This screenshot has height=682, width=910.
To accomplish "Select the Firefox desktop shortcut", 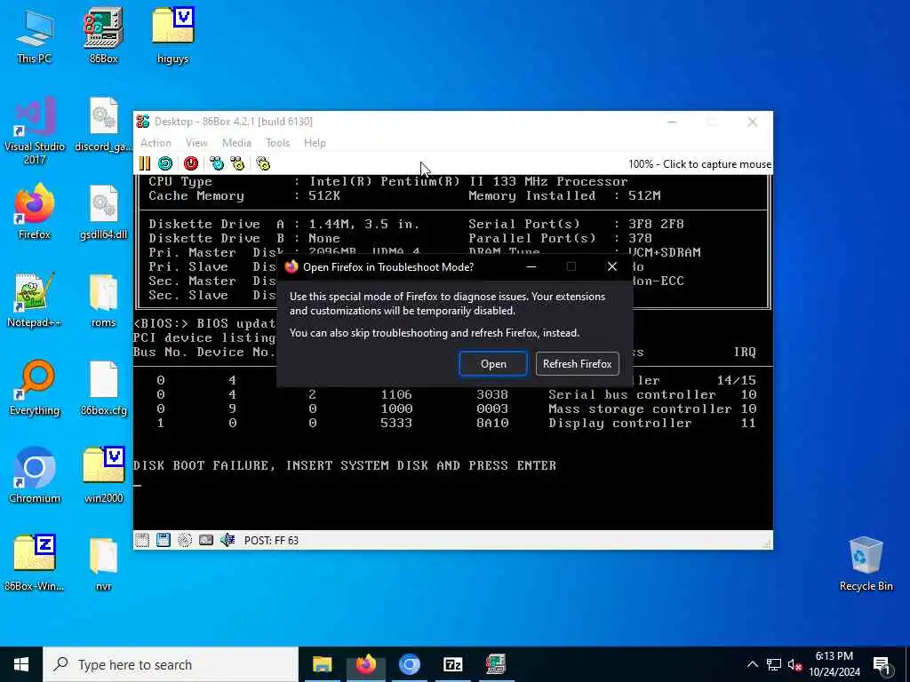I will tap(35, 211).
